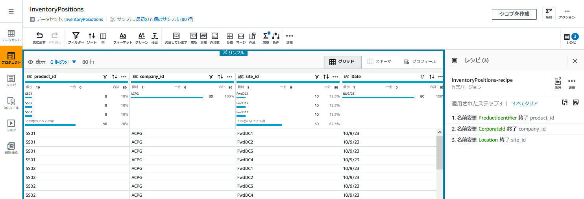Viewport: 584px width, 199px height.
Task: Go to Jobs (ジョブ) in sidebar
Action: (11, 125)
